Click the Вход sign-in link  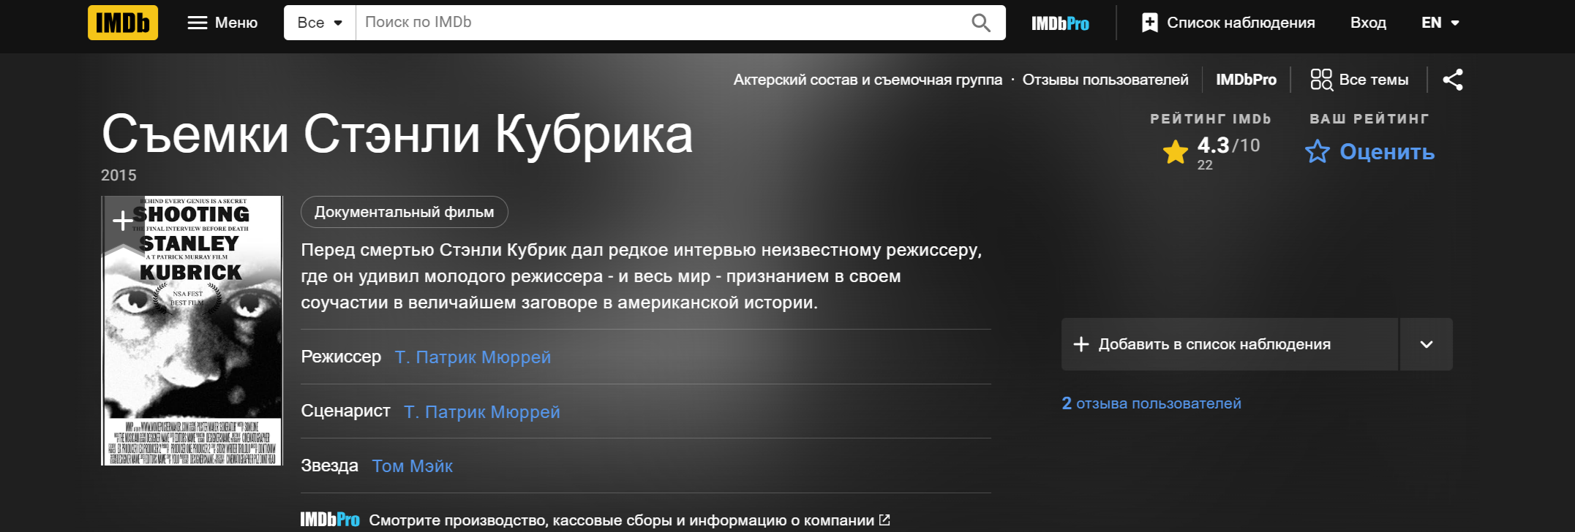click(x=1368, y=23)
